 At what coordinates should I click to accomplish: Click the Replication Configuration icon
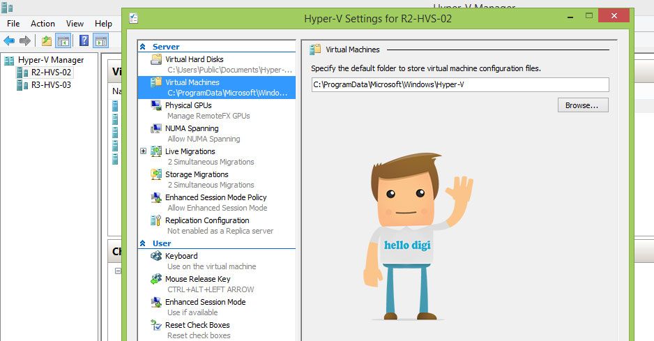coord(156,220)
